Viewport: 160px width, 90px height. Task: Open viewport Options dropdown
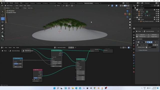[128, 8]
